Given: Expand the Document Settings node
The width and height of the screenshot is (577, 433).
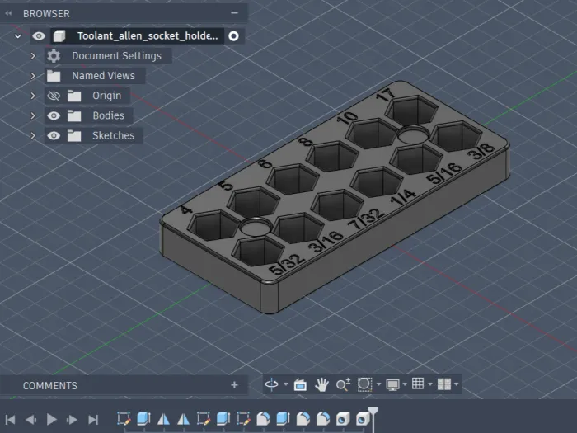Looking at the screenshot, I should coord(33,56).
